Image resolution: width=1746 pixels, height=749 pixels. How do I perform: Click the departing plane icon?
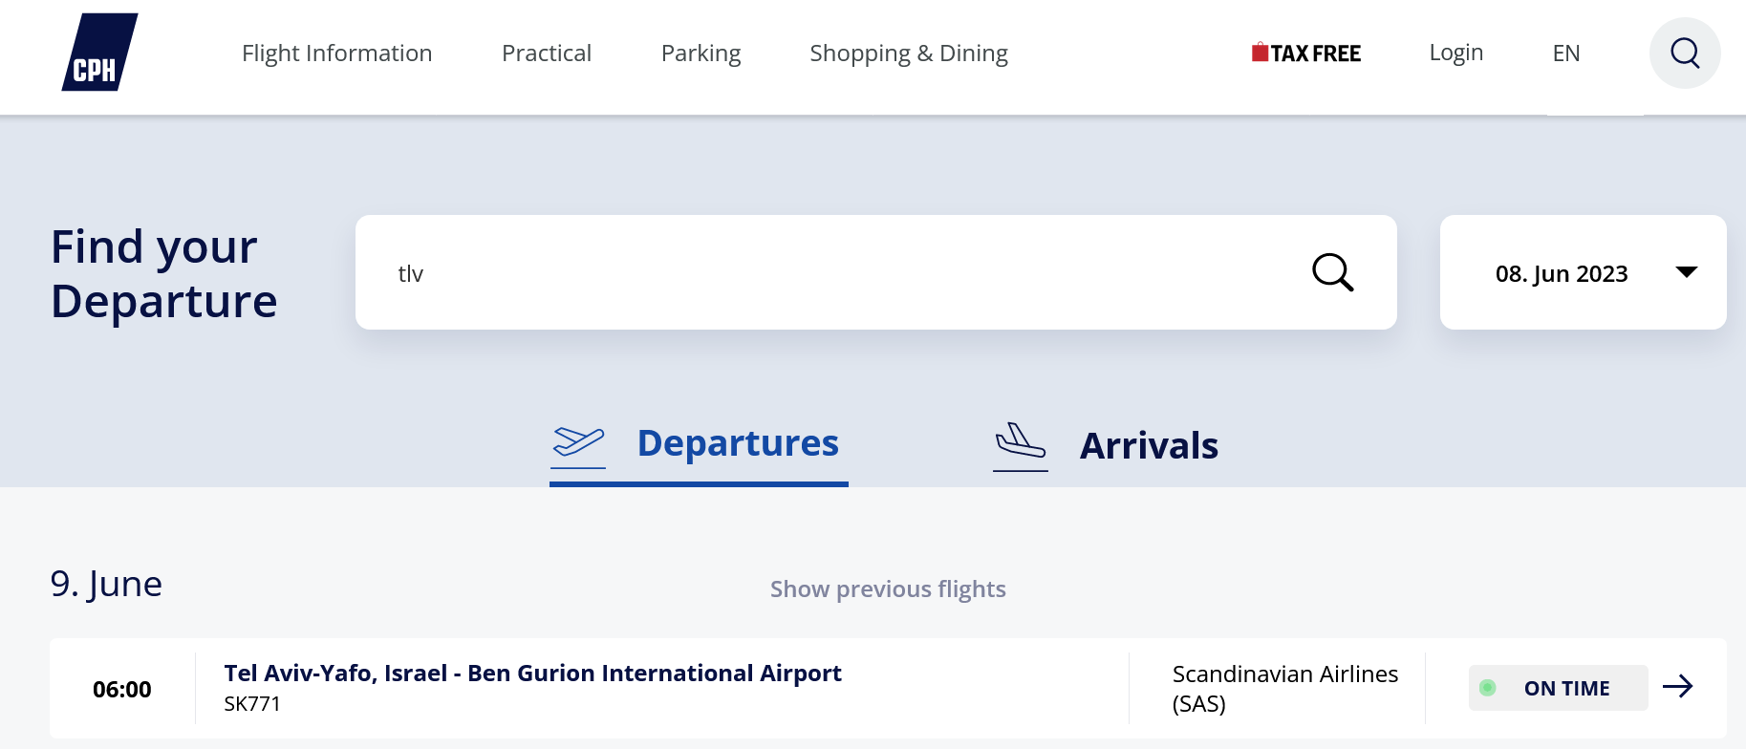(578, 443)
